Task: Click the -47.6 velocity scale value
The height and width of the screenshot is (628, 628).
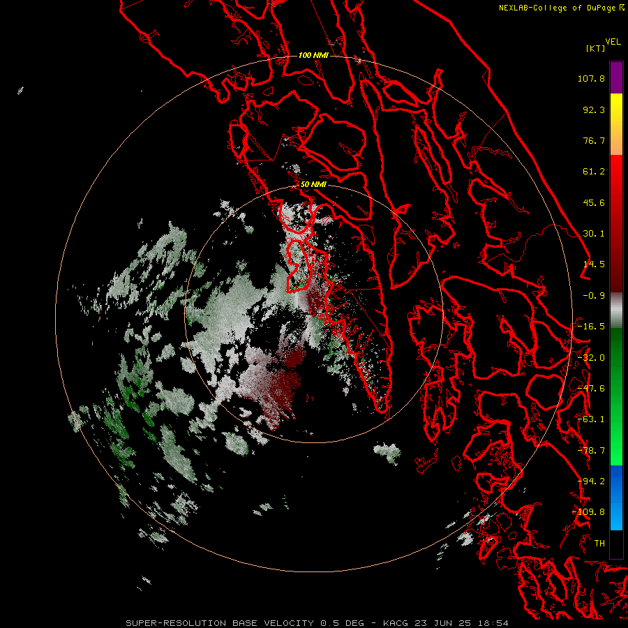Action: [591, 389]
